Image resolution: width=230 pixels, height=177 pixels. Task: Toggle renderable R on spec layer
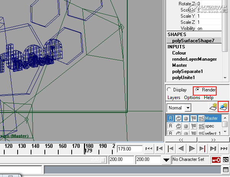pyautogui.click(x=171, y=126)
